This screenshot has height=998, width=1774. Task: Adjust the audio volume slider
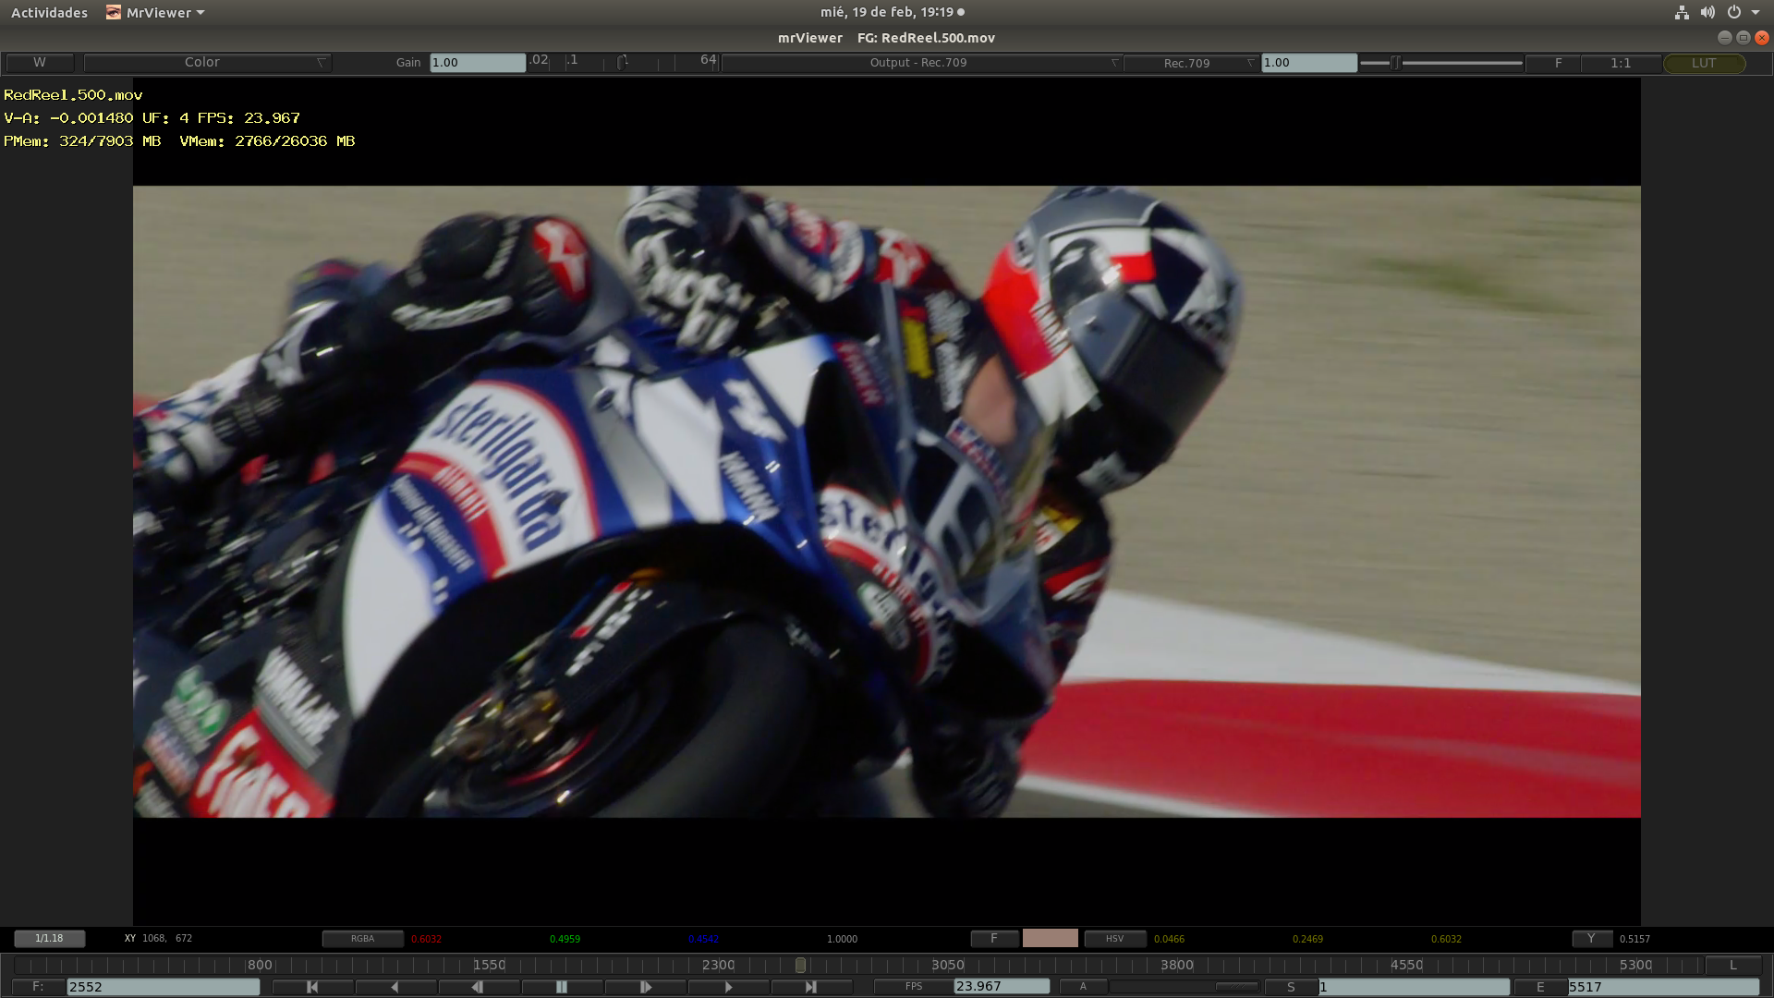(1185, 987)
